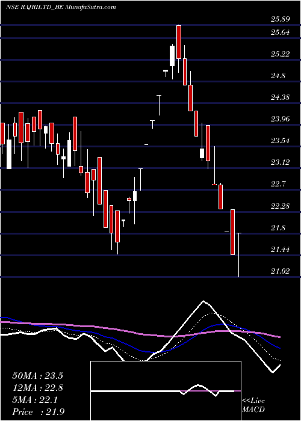Click the 24.8 price level label
This screenshot has height=421, width=301.
pos(278,76)
